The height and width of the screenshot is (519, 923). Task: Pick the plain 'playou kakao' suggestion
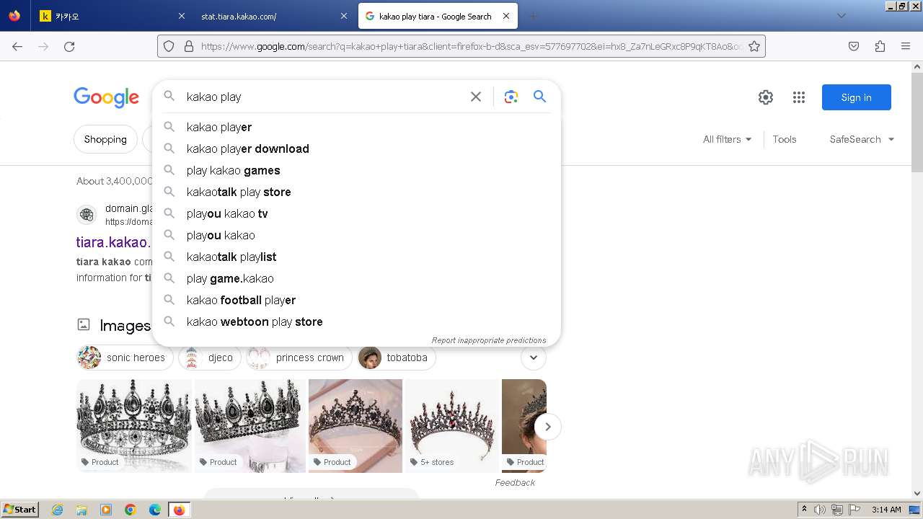click(356, 235)
